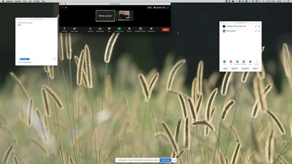Click the Unmute All button
Viewport: 292px width, 164px height.
pyautogui.click(x=245, y=69)
